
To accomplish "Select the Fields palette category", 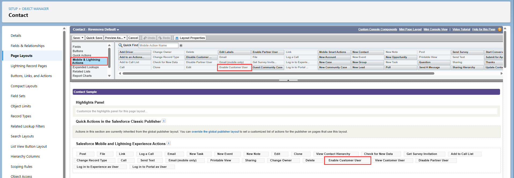I will coord(77,47).
